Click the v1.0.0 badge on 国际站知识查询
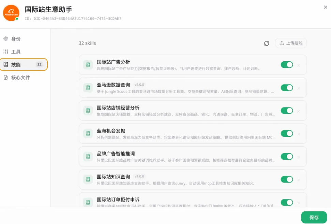This screenshot has width=331, height=224. click(139, 176)
